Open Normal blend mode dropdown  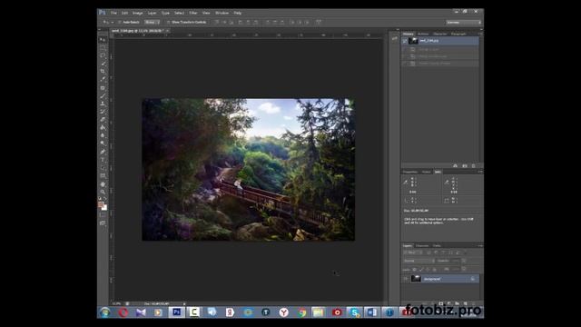(x=419, y=261)
